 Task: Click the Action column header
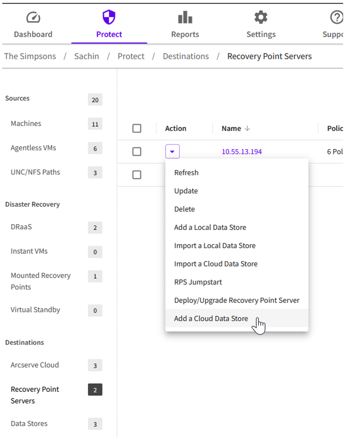click(x=176, y=128)
